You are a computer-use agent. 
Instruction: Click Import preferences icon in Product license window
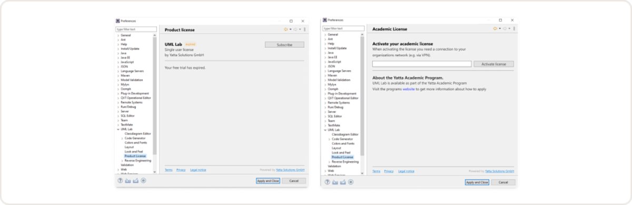pos(127,181)
